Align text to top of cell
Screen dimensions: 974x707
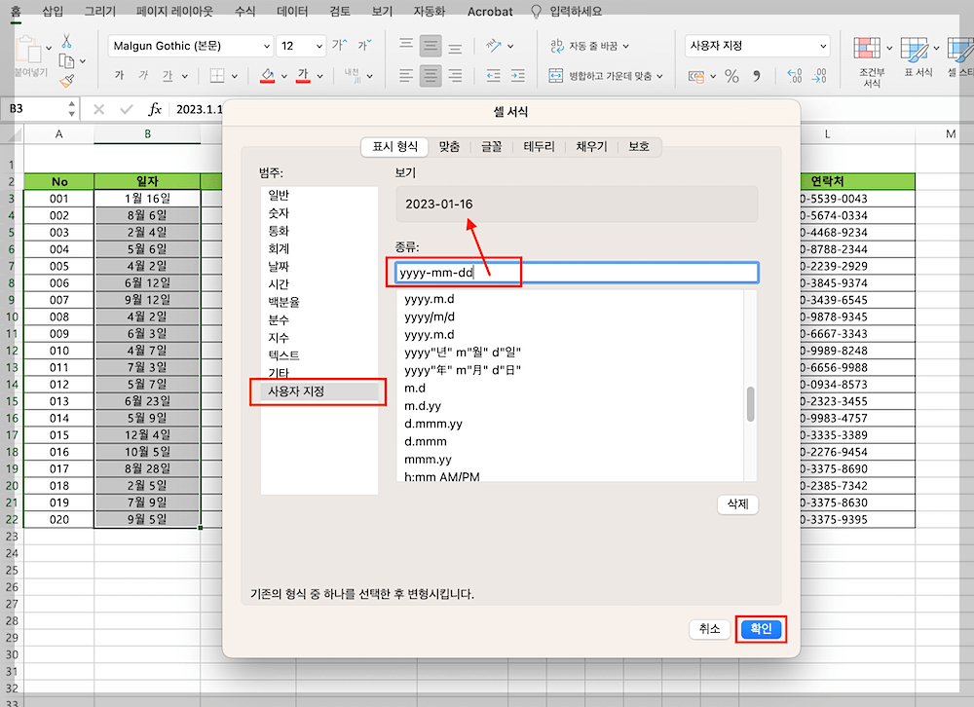tap(406, 45)
